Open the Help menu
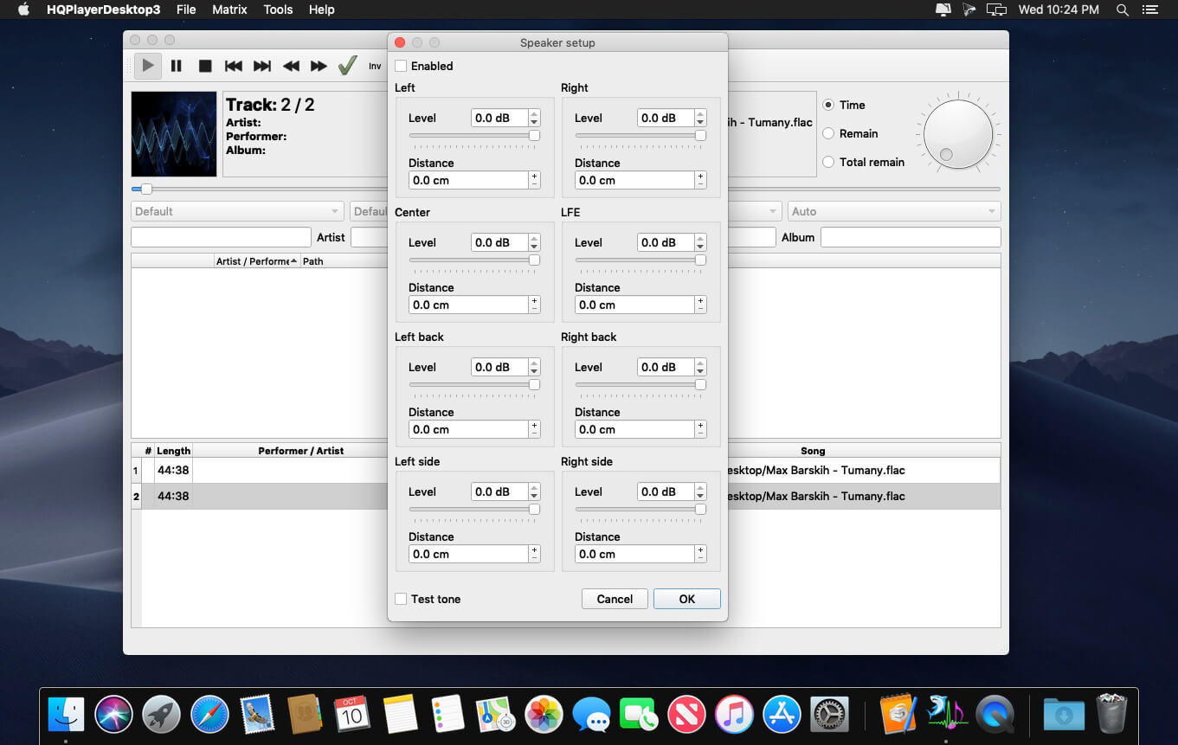Viewport: 1178px width, 745px height. (x=321, y=10)
